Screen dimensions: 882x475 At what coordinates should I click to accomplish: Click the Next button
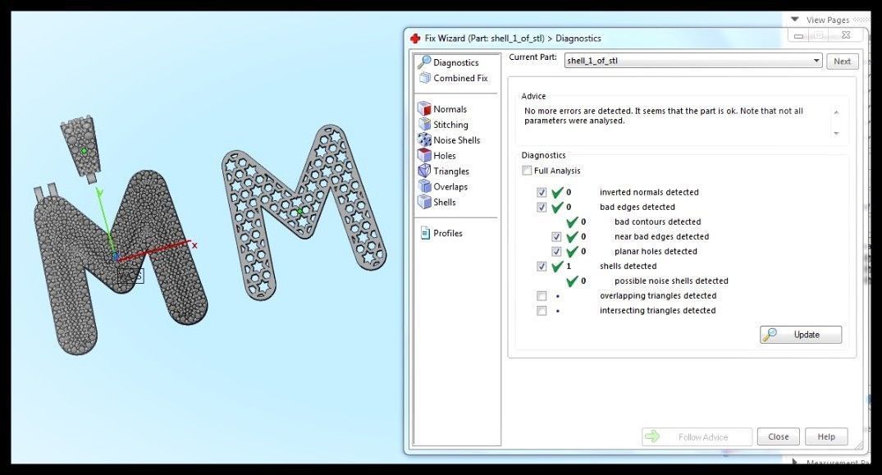click(x=842, y=62)
